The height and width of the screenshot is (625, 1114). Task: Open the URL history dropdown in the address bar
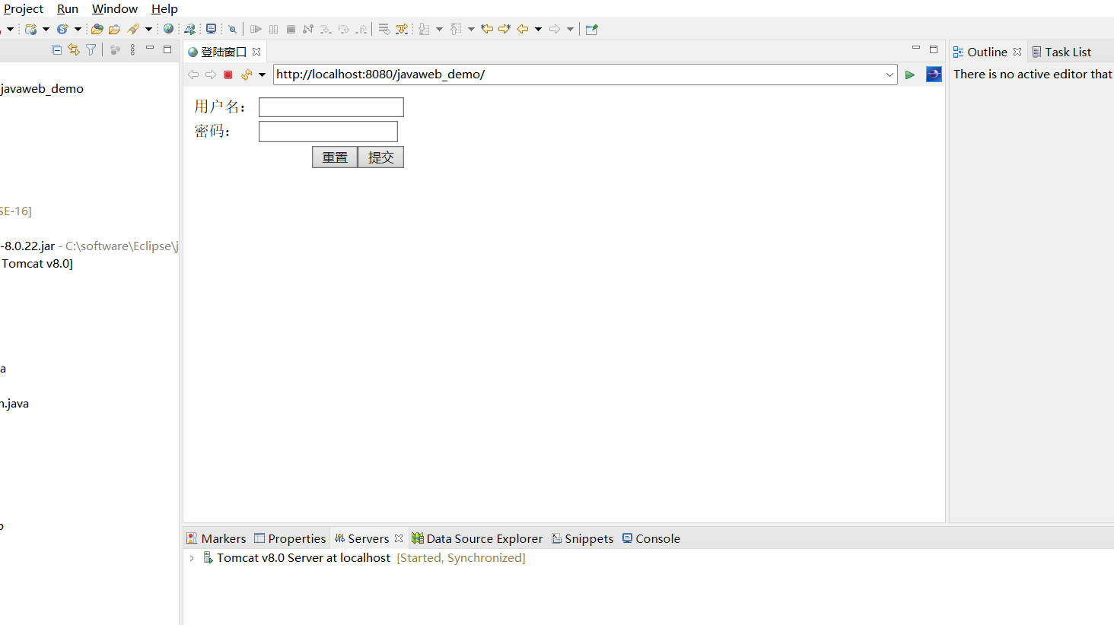point(890,74)
